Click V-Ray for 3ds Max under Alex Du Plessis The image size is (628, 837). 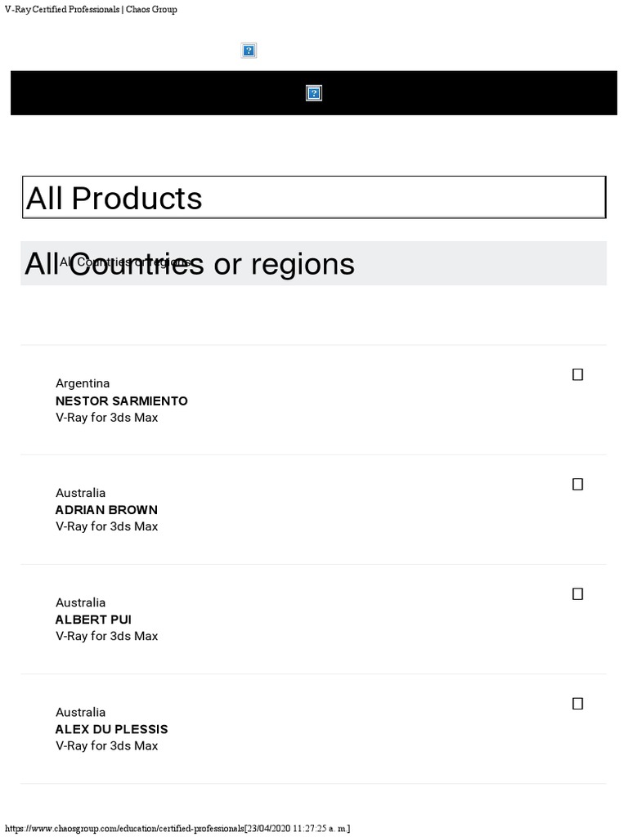(106, 745)
